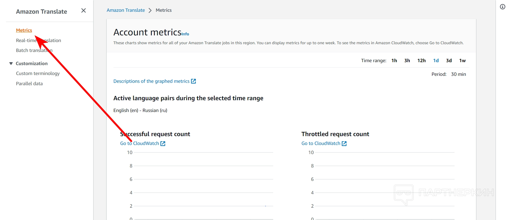Collapse the Customization section triangle
The width and height of the screenshot is (508, 220).
pos(11,64)
